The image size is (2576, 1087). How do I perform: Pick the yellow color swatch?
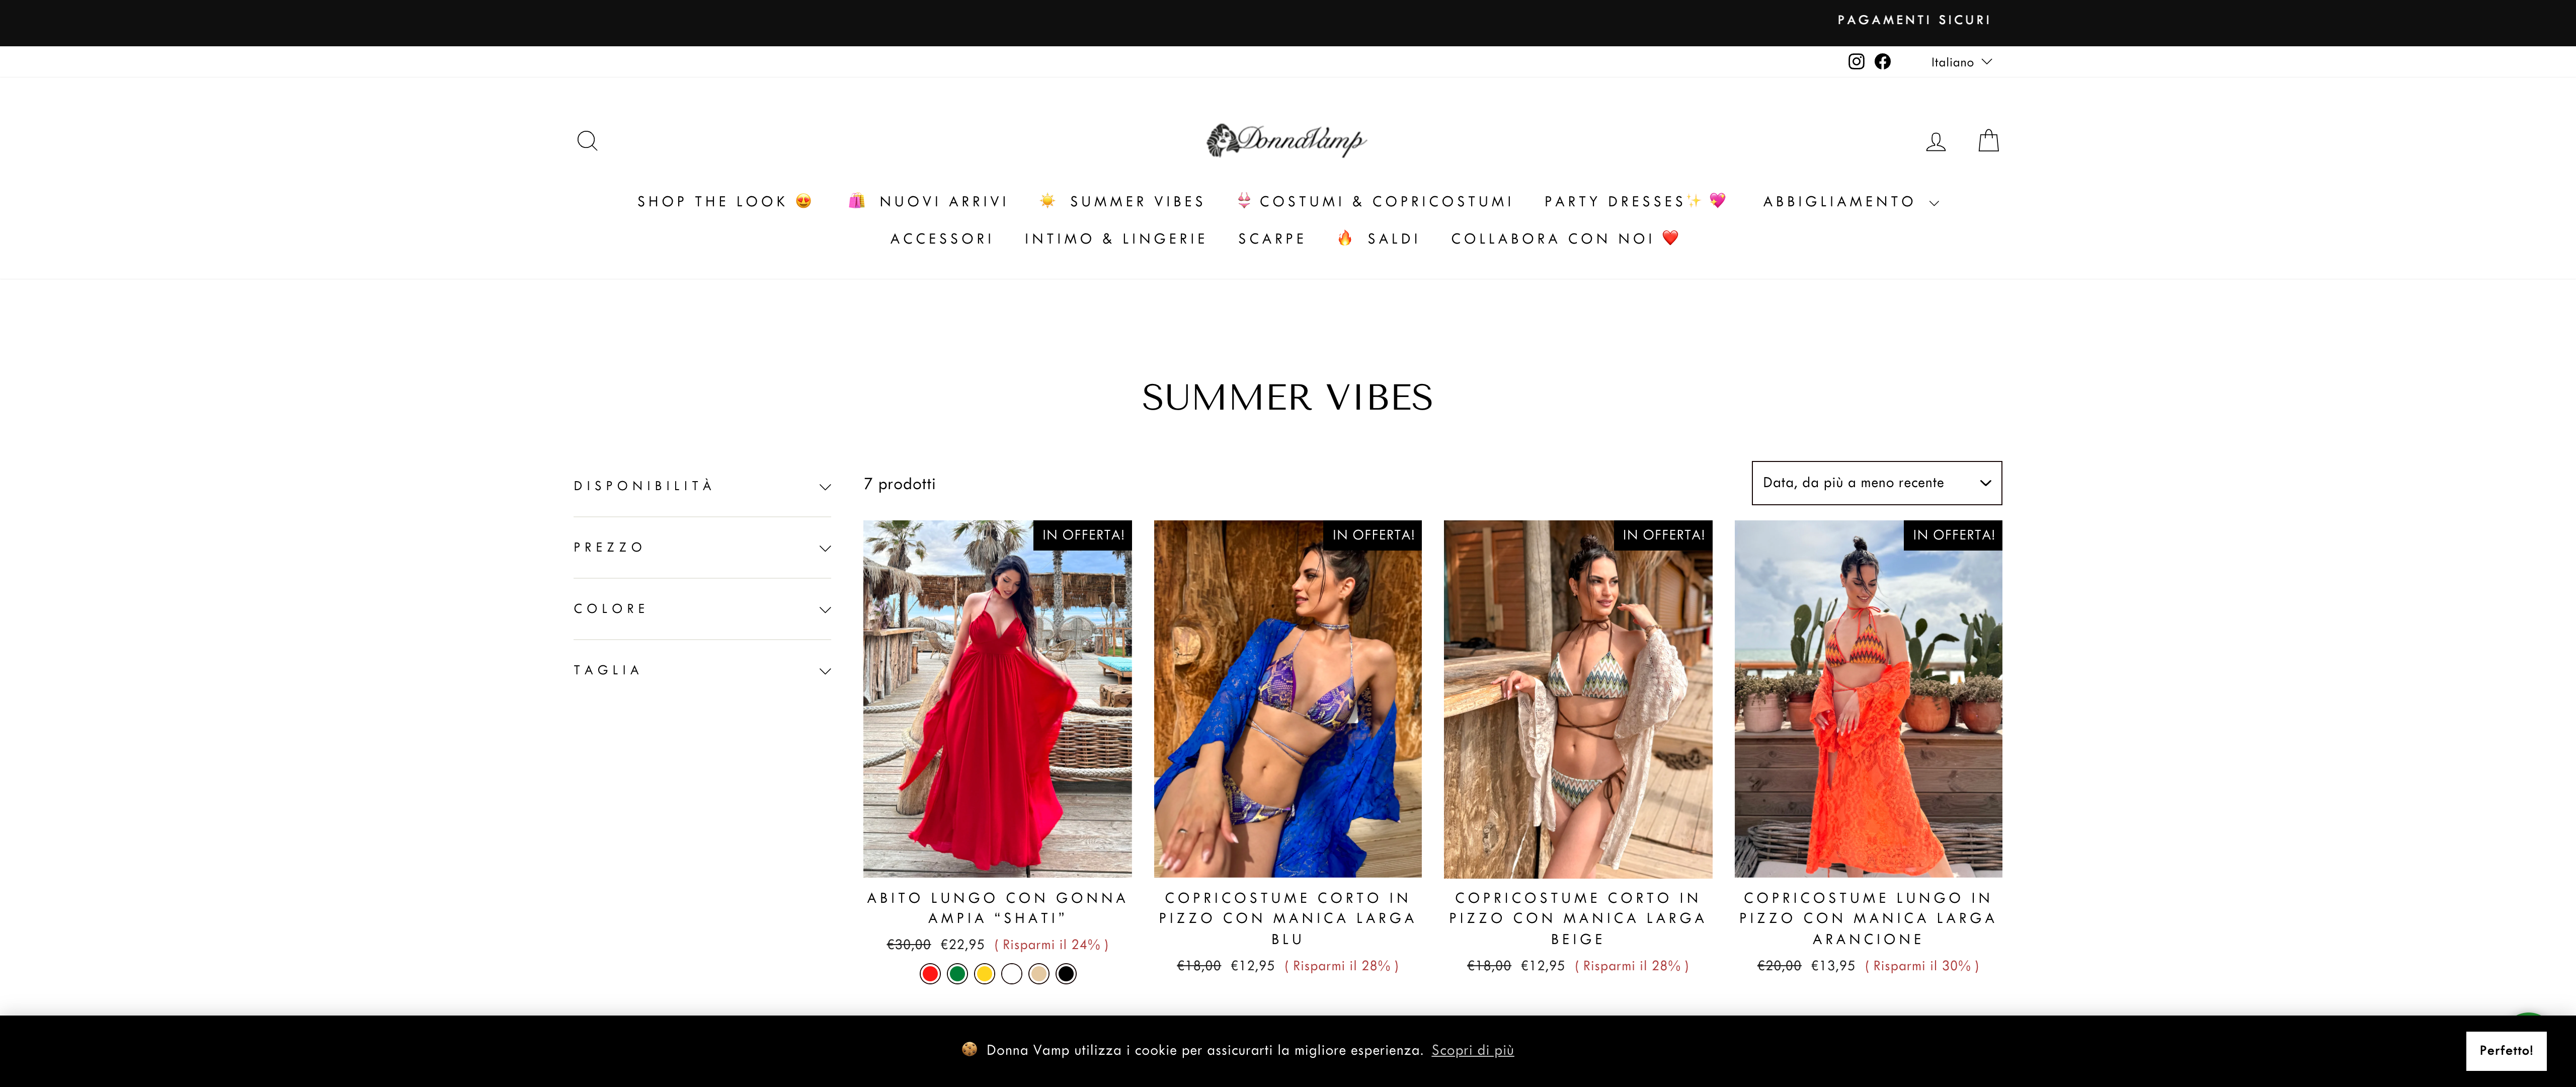point(984,974)
